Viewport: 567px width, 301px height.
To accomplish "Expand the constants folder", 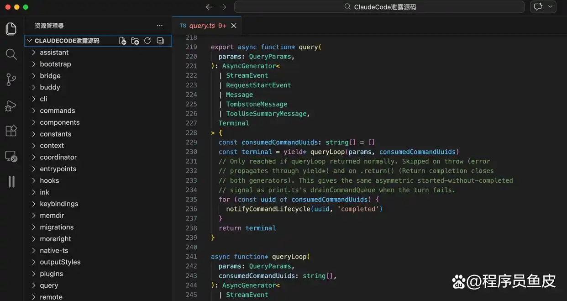I will [x=98, y=134].
